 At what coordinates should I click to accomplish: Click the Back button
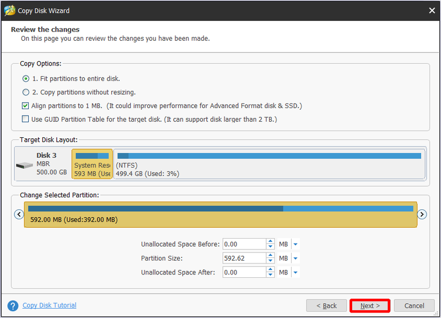click(326, 306)
